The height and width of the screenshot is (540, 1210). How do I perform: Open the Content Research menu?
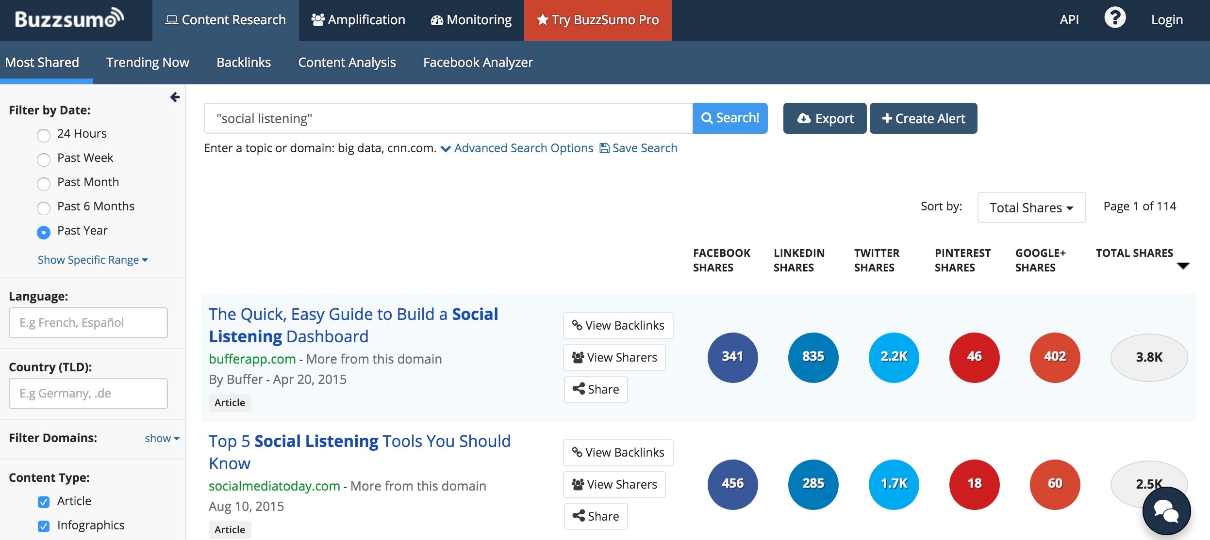pyautogui.click(x=226, y=20)
